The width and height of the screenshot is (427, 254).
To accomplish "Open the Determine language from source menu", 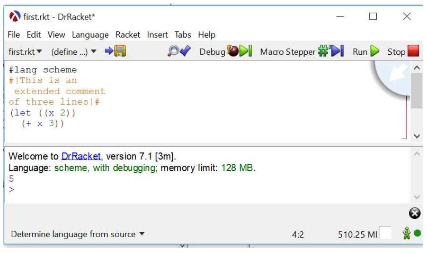I will (x=78, y=234).
